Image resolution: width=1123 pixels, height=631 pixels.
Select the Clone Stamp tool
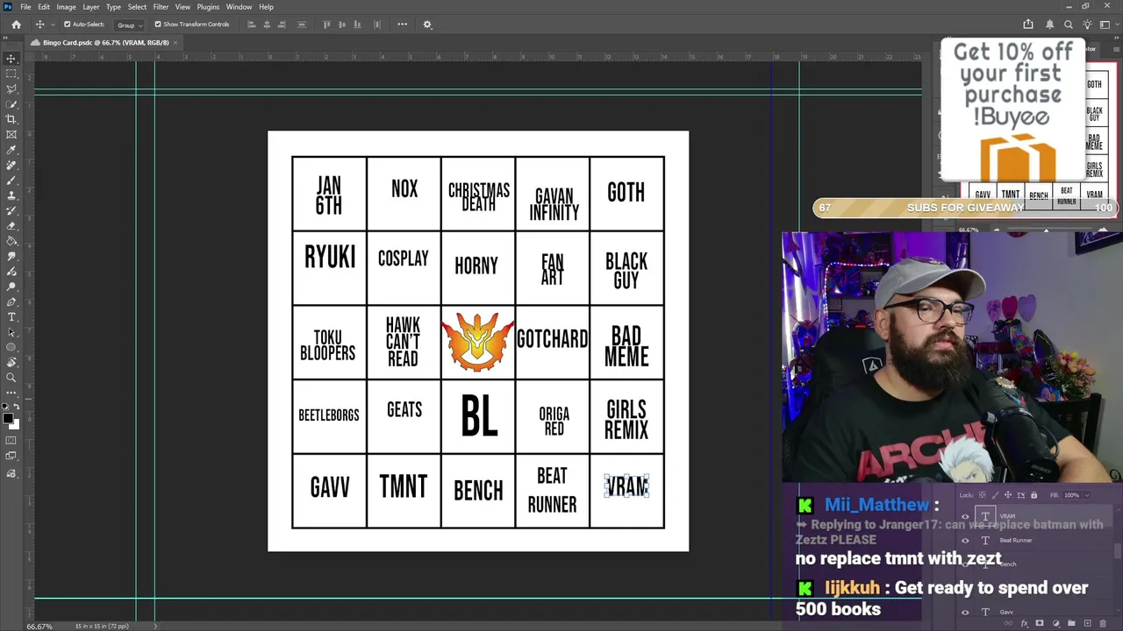(11, 195)
